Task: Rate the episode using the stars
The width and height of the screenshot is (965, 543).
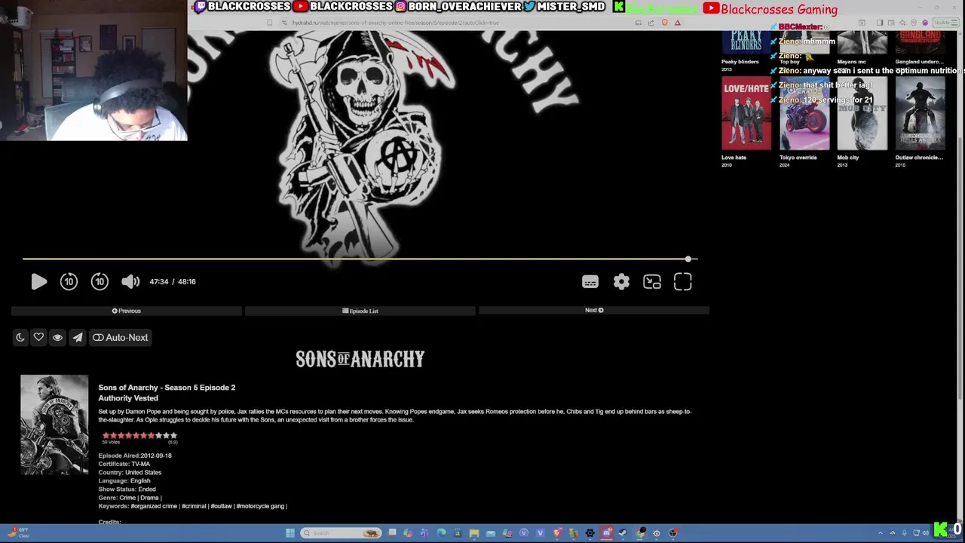Action: pos(139,435)
